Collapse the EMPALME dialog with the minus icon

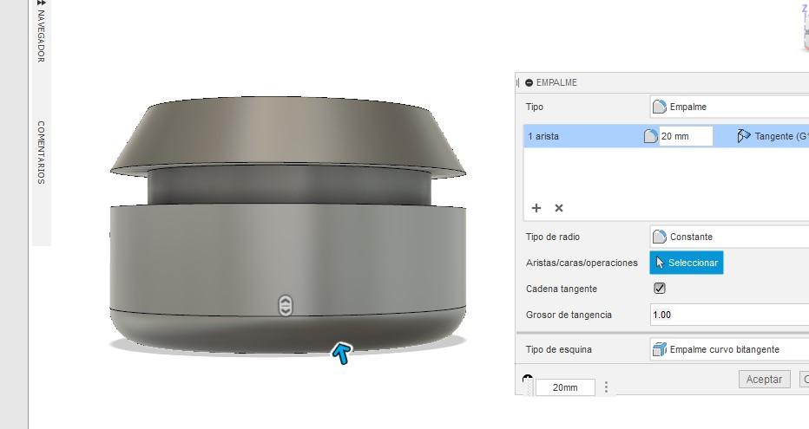point(529,82)
